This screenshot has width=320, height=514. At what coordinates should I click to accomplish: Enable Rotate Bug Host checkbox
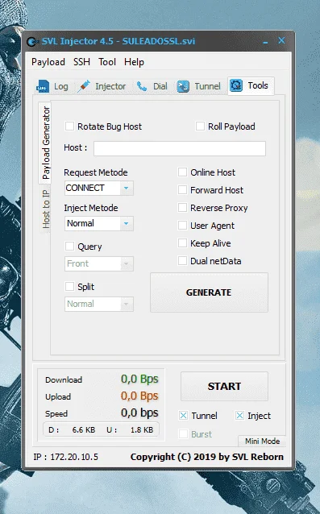click(x=69, y=126)
